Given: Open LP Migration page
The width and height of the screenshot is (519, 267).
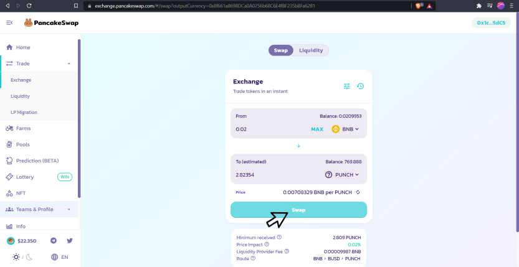Looking at the screenshot, I should [x=24, y=113].
